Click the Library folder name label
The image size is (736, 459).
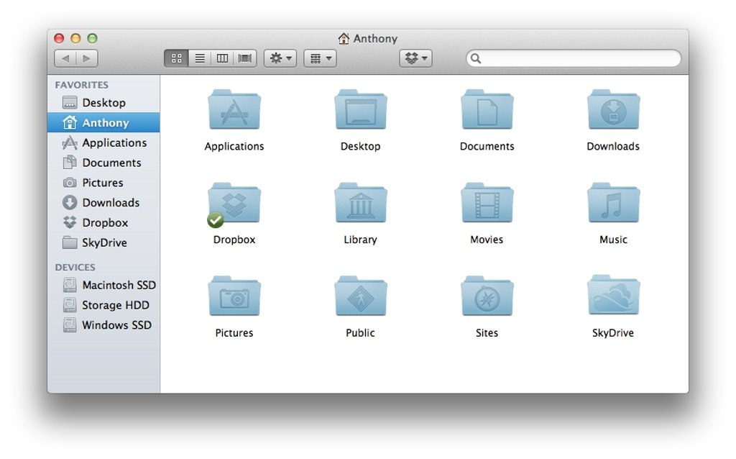pyautogui.click(x=361, y=240)
